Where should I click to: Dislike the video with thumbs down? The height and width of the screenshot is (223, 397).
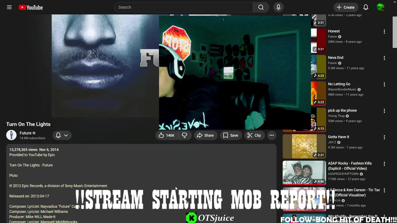pos(185,135)
